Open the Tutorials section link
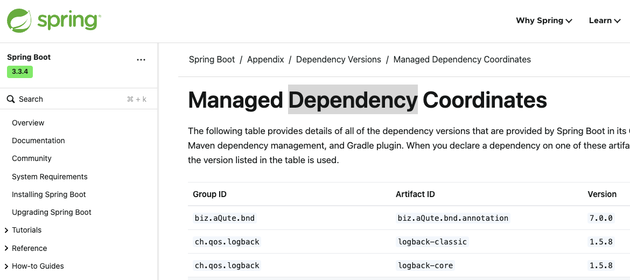The width and height of the screenshot is (630, 280). point(26,230)
